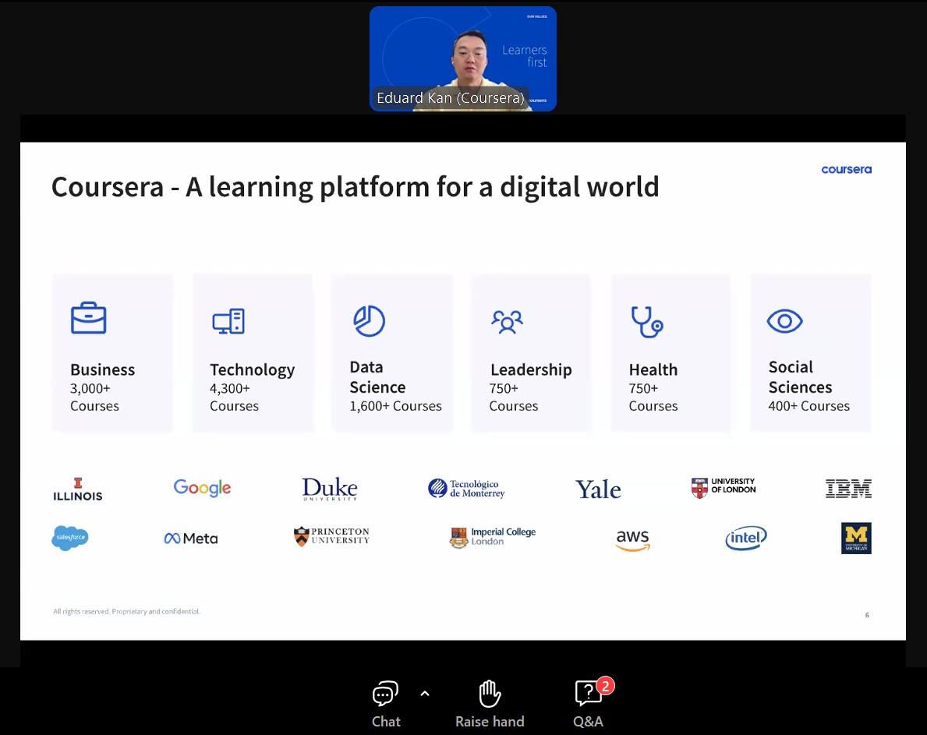Click the 'Leadership' heading text
The width and height of the screenshot is (927, 735).
click(x=531, y=370)
